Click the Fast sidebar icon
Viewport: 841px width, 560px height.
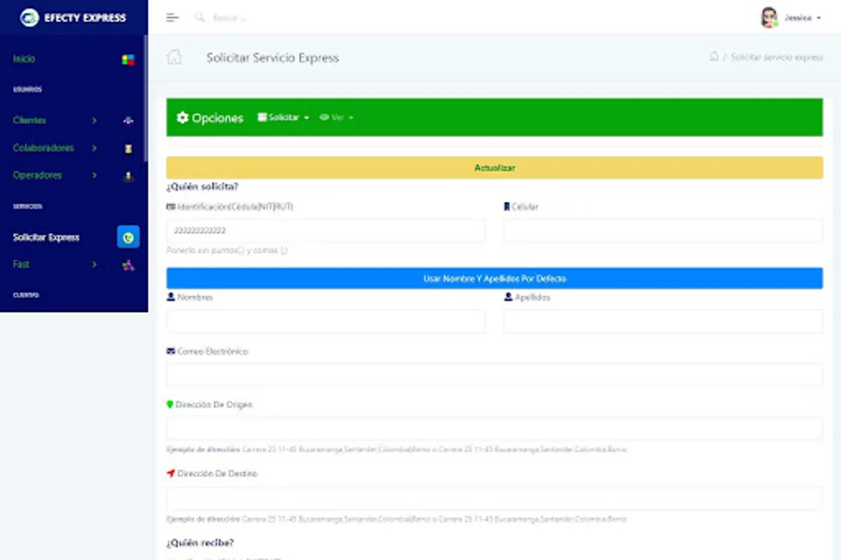128,266
